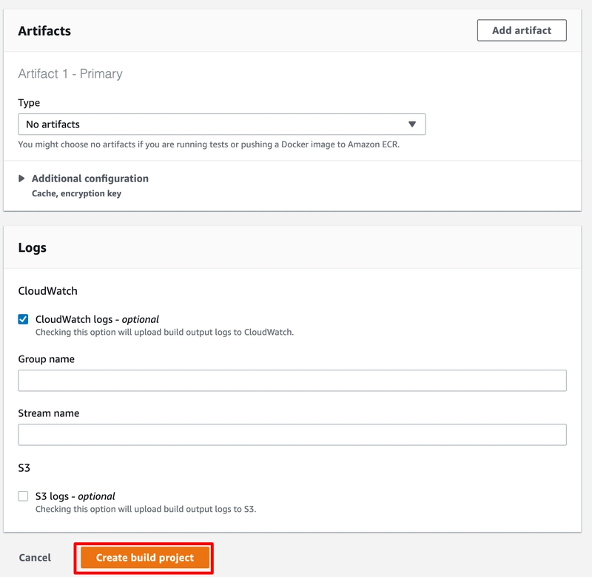
Task: Click the "CloudWatch logs - optional" label
Action: [x=97, y=319]
